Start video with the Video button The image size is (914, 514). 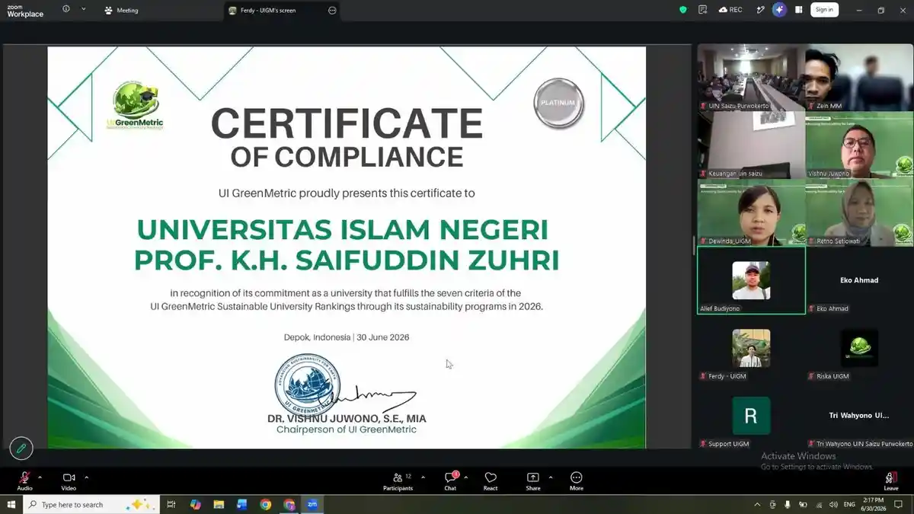[69, 480]
